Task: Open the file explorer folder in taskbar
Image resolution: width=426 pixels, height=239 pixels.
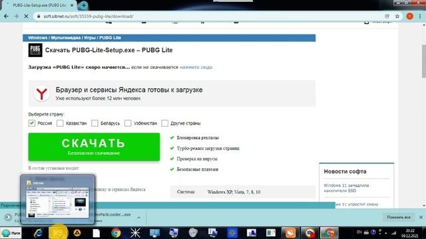Action: (58, 233)
